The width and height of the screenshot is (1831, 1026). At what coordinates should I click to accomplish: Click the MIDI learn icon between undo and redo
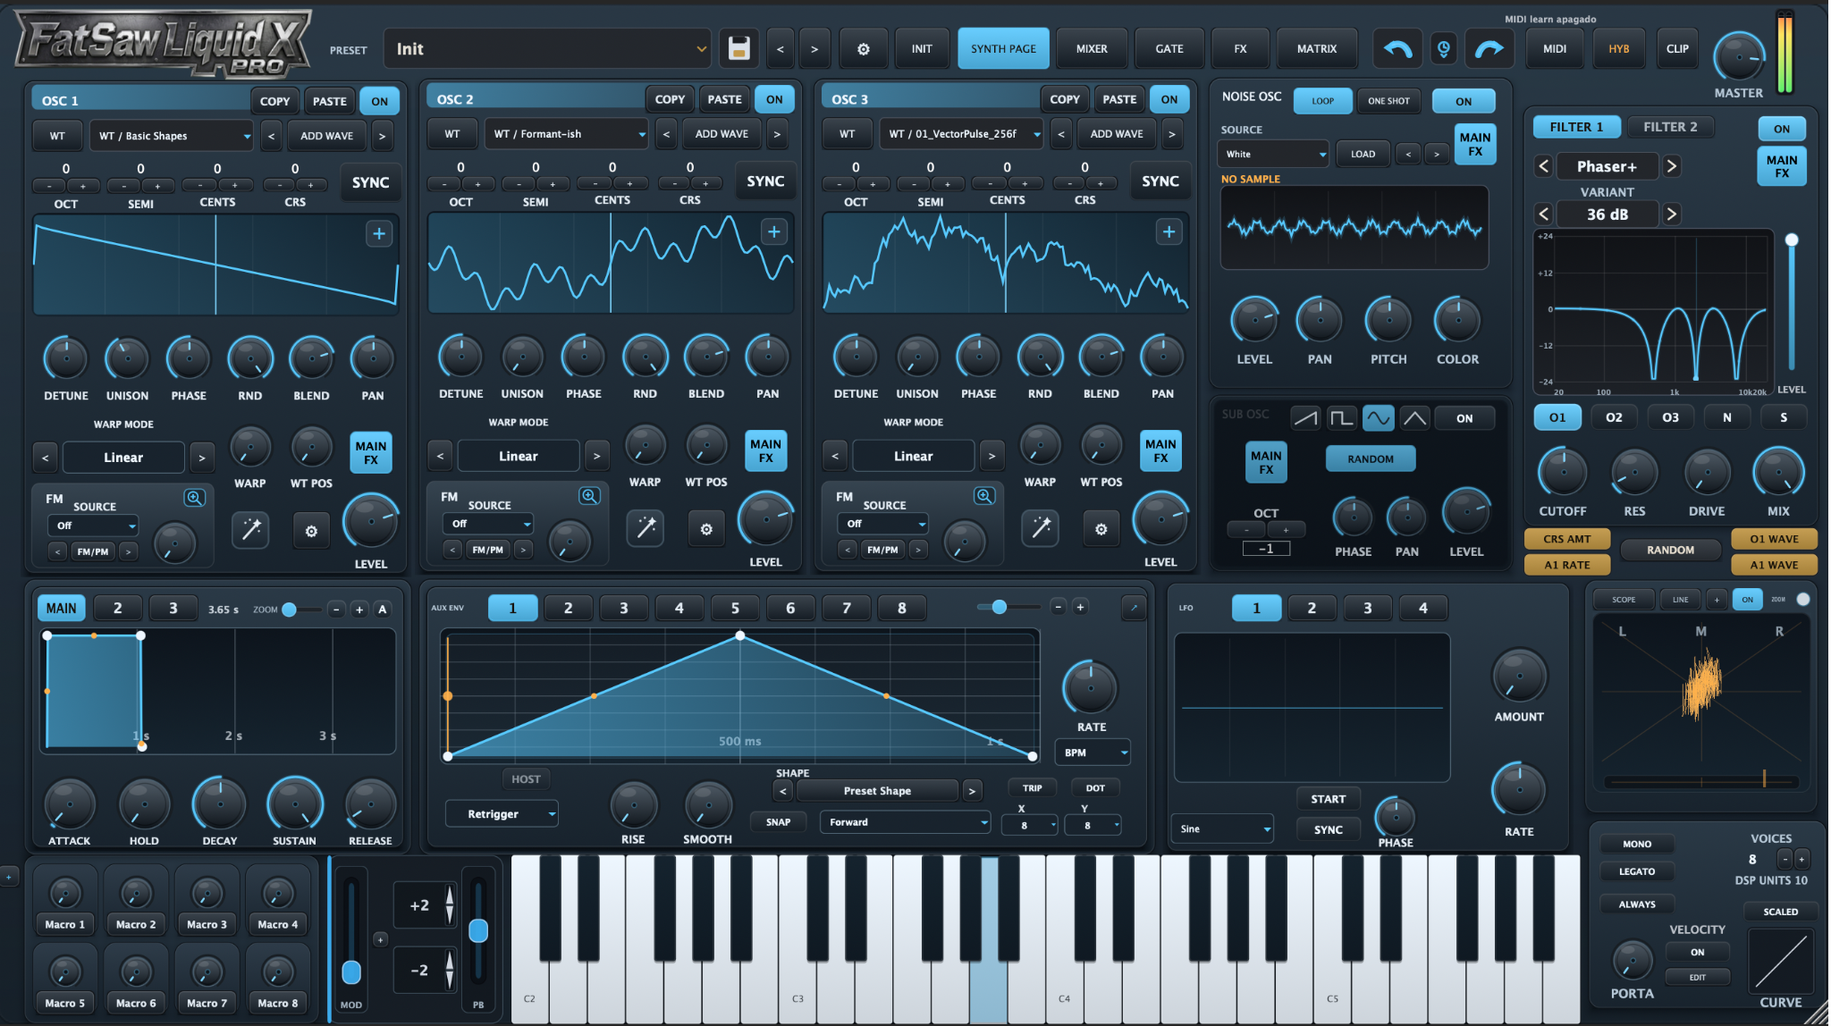(x=1443, y=48)
